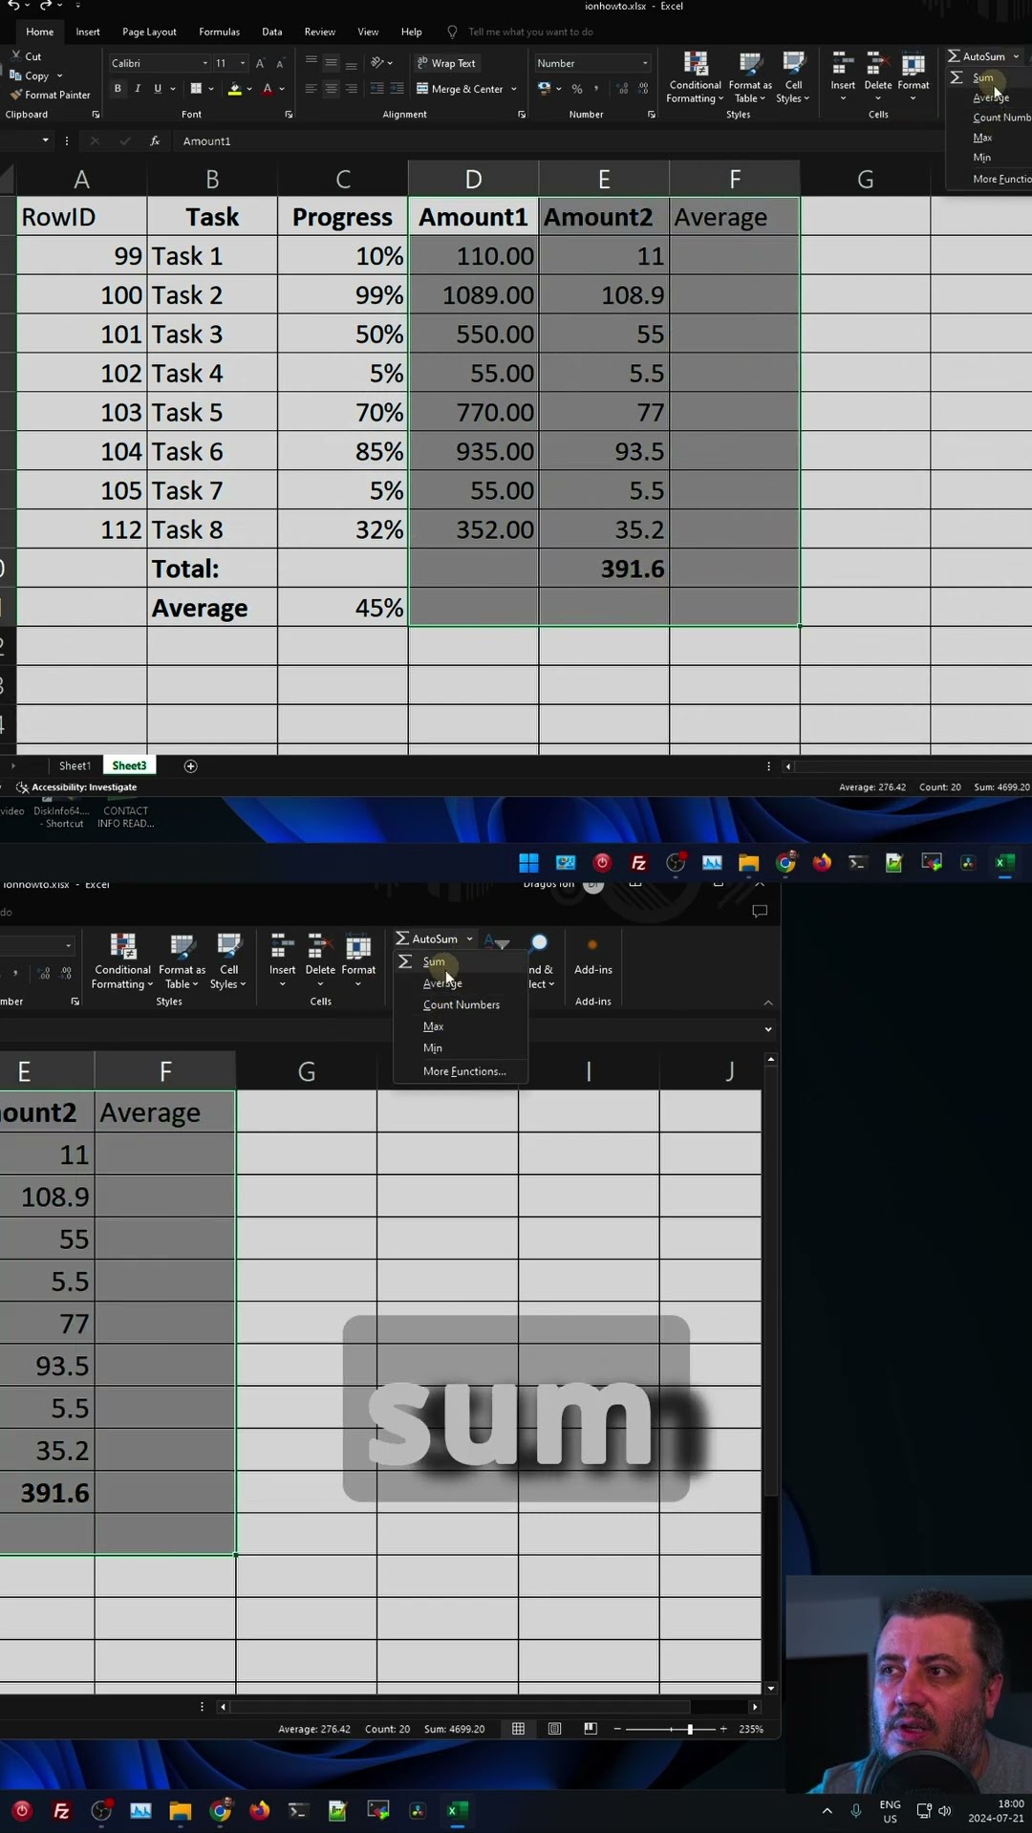Expand the Merge & Center dropdown arrow

(x=514, y=89)
